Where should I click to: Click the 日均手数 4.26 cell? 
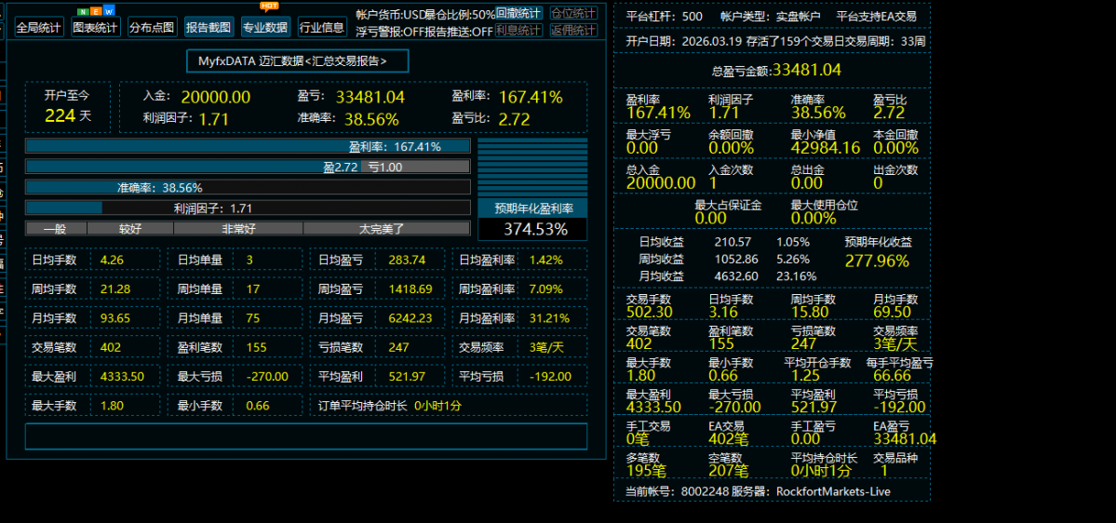point(92,260)
